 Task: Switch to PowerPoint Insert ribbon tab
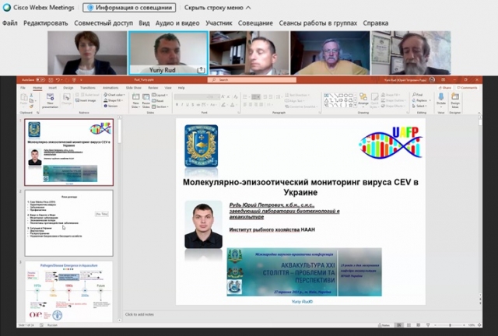[52, 88]
